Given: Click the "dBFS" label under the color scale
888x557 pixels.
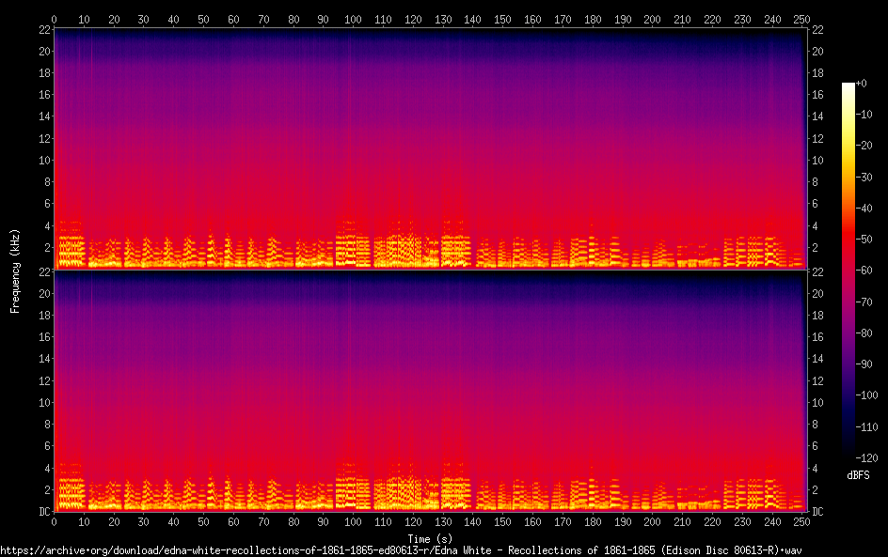Looking at the screenshot, I should click(858, 475).
